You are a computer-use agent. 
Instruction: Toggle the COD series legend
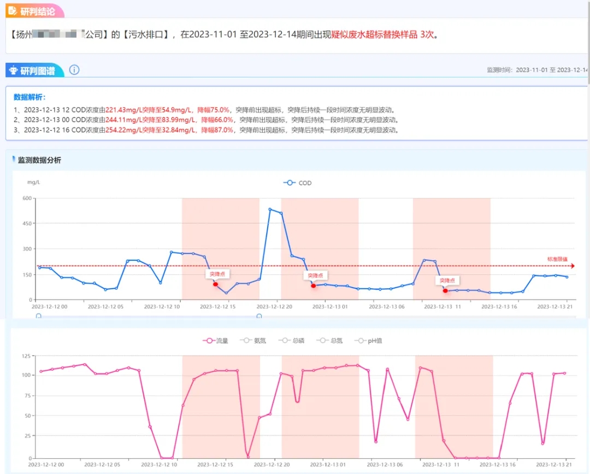tap(298, 183)
